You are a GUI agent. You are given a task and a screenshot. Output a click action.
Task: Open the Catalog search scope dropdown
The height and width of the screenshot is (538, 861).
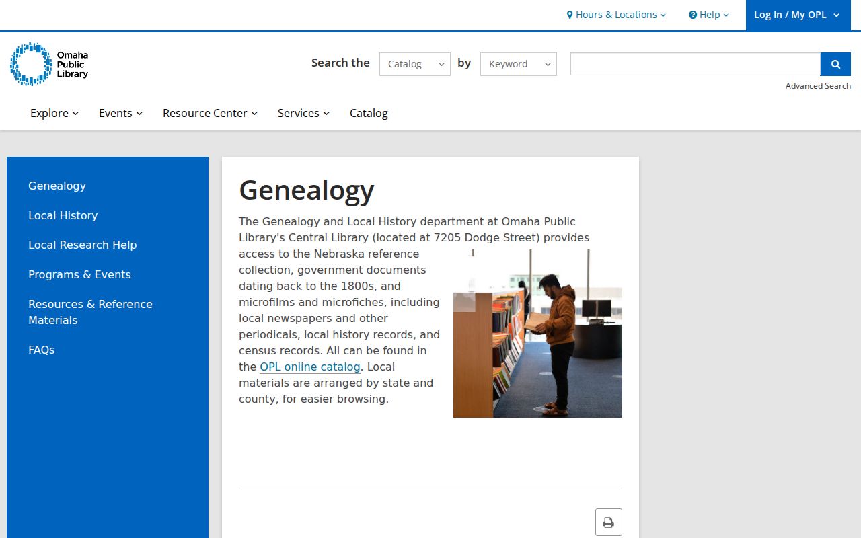[x=415, y=64]
